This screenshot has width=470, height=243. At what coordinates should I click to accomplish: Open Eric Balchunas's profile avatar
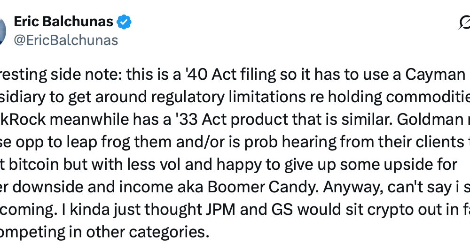click(x=2, y=31)
